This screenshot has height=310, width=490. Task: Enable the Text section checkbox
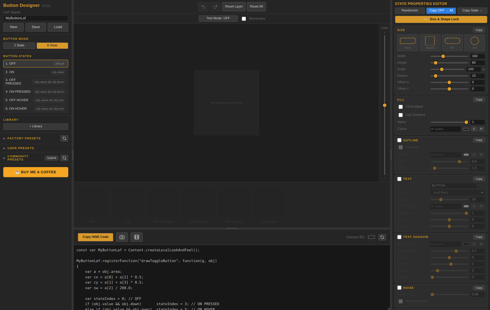[x=399, y=179]
